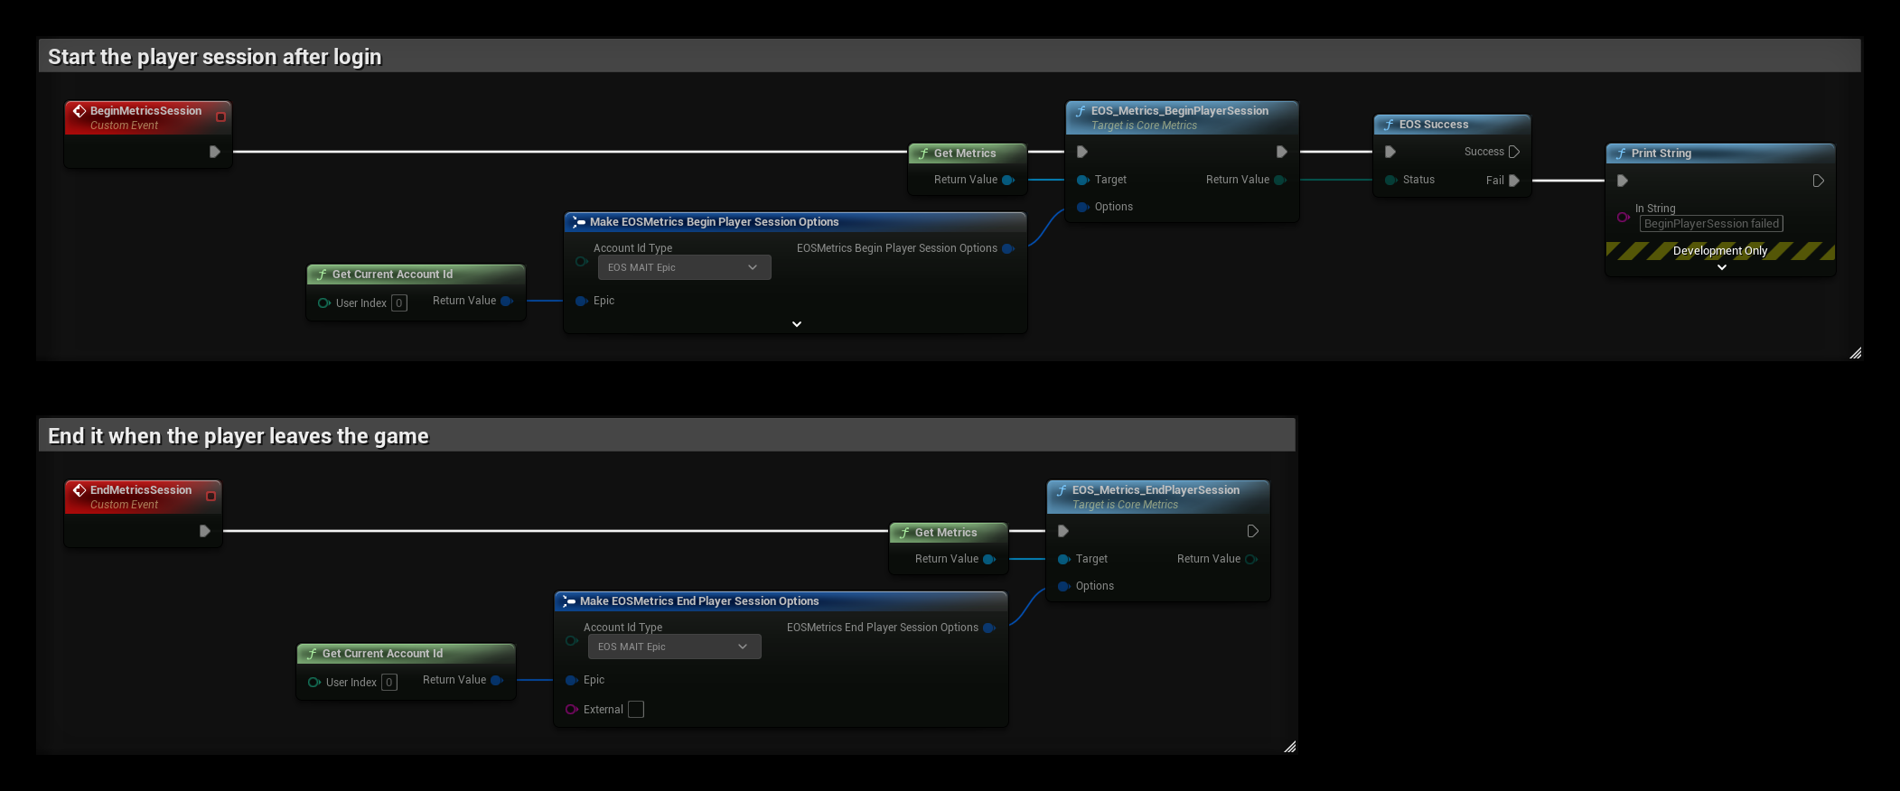Click Epic pin on Make EOSMetrics Begin Options
Screen dimensions: 1900x791
coord(581,301)
